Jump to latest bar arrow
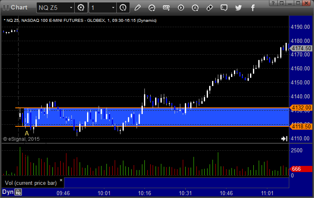The height and width of the screenshot is (198, 314). [284, 139]
